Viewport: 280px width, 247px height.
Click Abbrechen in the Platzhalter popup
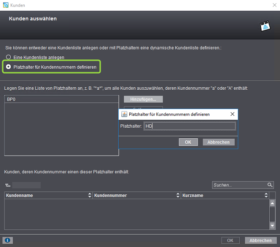[x=219, y=142]
